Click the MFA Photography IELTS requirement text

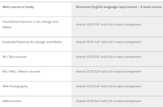point(108,86)
